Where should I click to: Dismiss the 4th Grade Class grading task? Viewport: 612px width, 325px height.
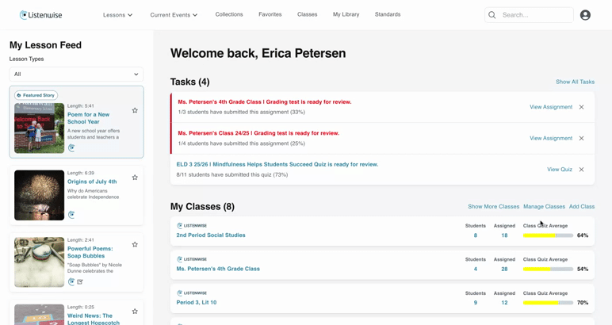pyautogui.click(x=581, y=107)
